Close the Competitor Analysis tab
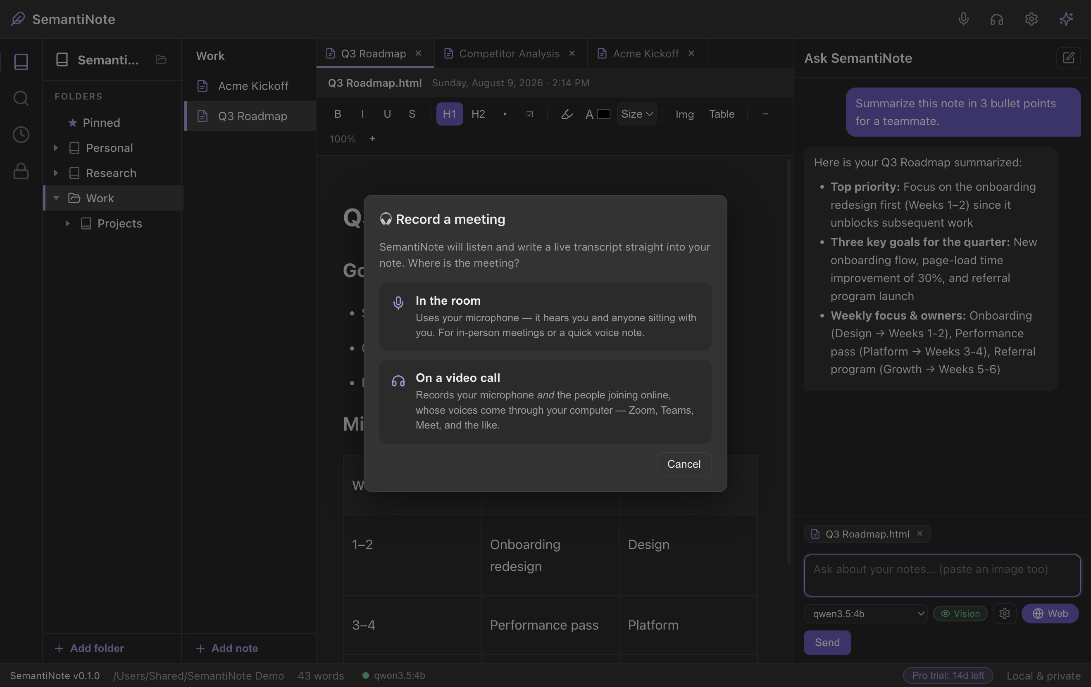 (x=572, y=53)
